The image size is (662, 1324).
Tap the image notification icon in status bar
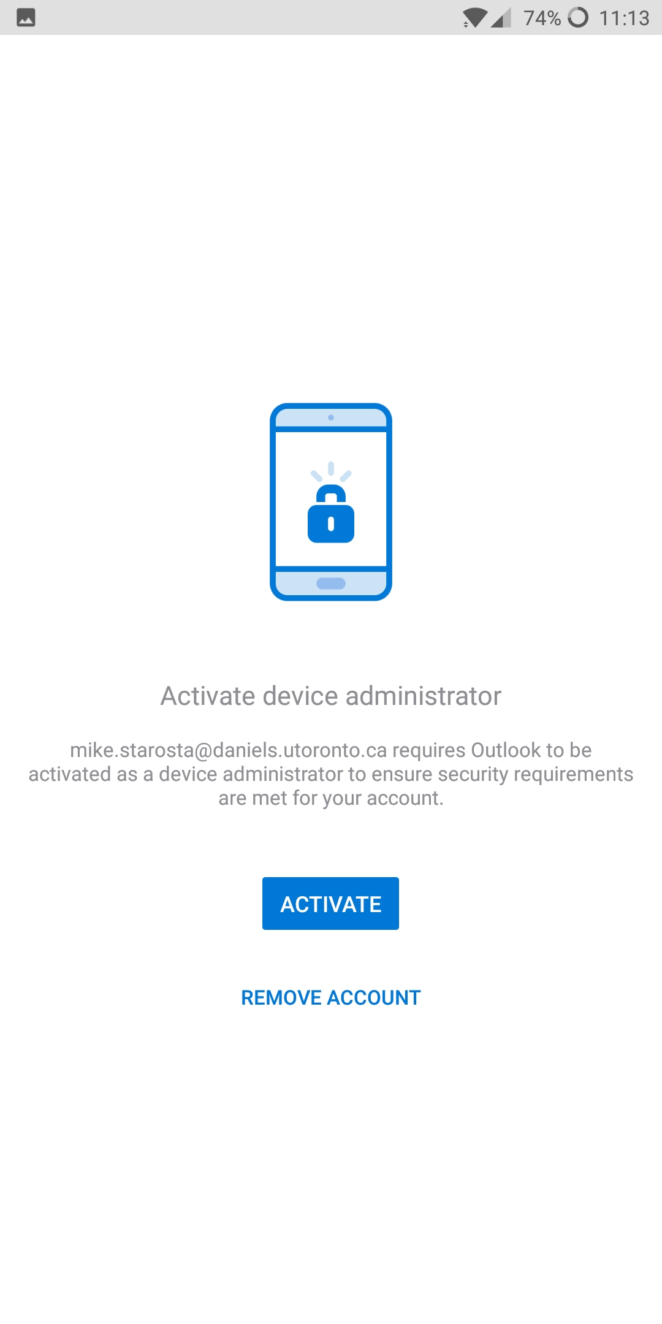point(26,18)
